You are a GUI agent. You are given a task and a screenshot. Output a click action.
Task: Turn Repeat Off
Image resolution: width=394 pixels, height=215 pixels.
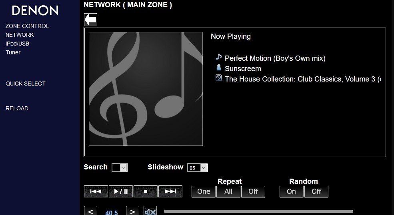point(253,192)
